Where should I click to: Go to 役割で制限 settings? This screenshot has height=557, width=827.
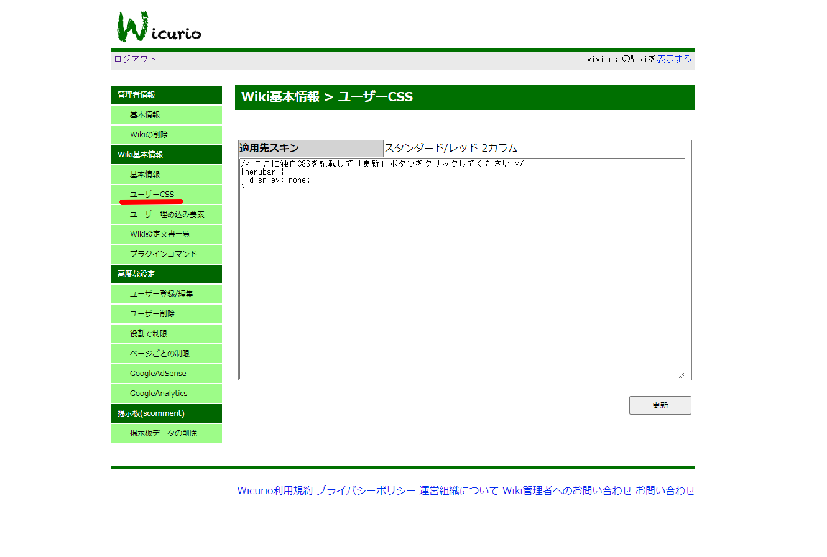click(149, 334)
